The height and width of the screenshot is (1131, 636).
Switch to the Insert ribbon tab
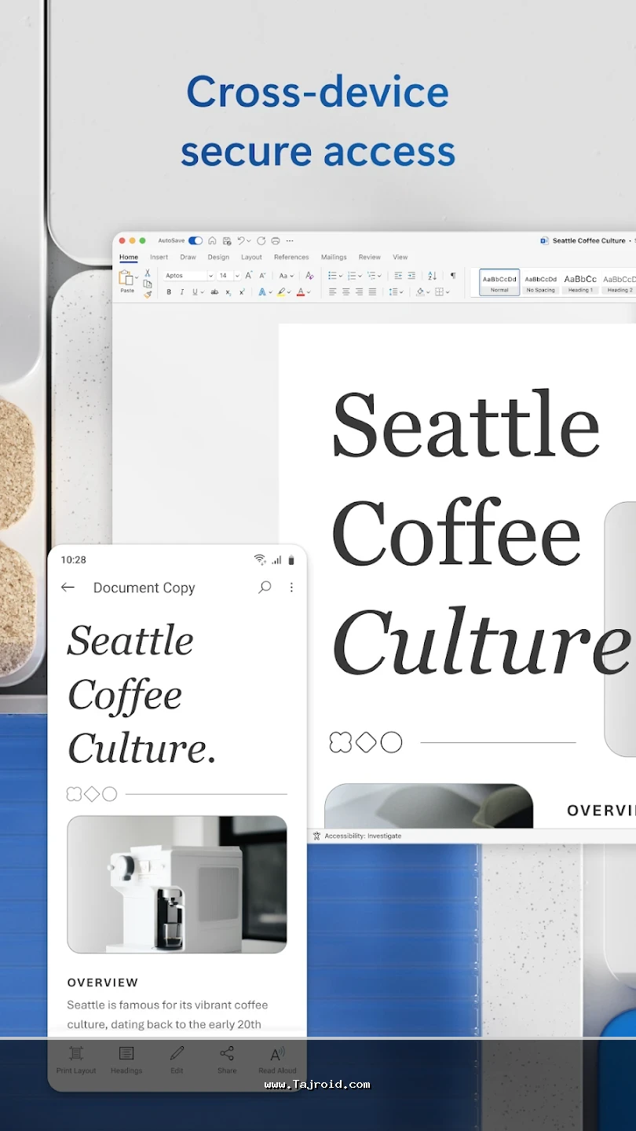coord(159,257)
